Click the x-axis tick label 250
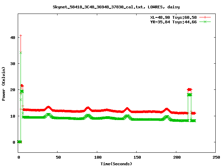The width and height of the screenshot is (223, 167). [216, 157]
